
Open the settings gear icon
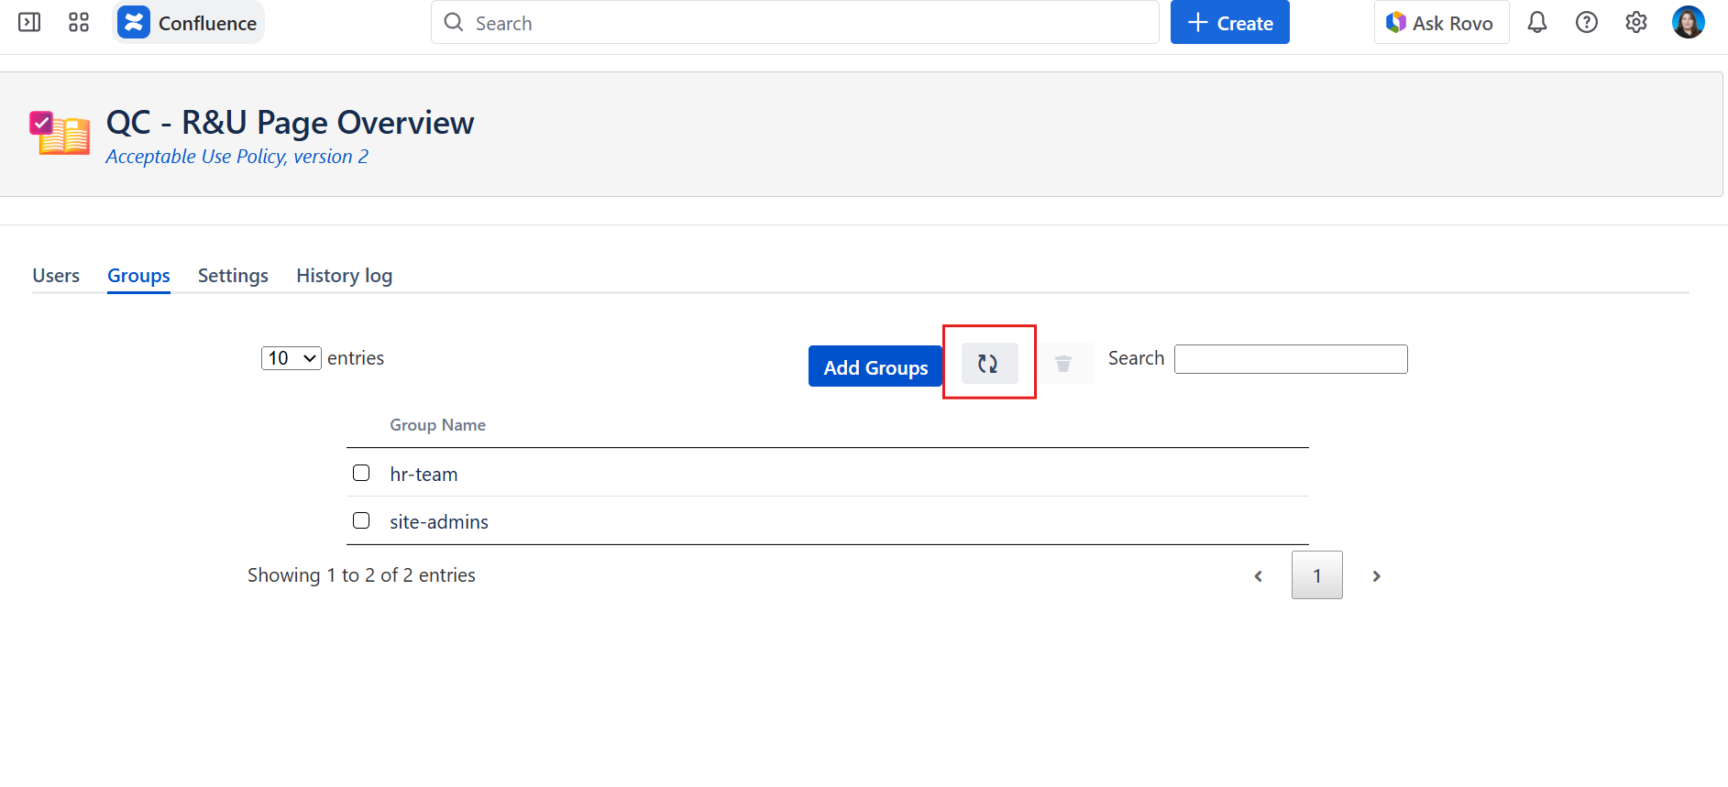coord(1636,23)
